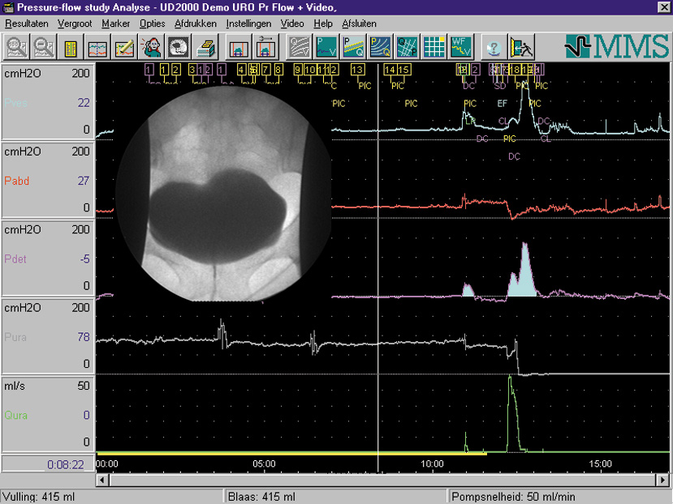Image resolution: width=673 pixels, height=504 pixels.
Task: Click the printer icon in toolbar
Action: point(205,47)
